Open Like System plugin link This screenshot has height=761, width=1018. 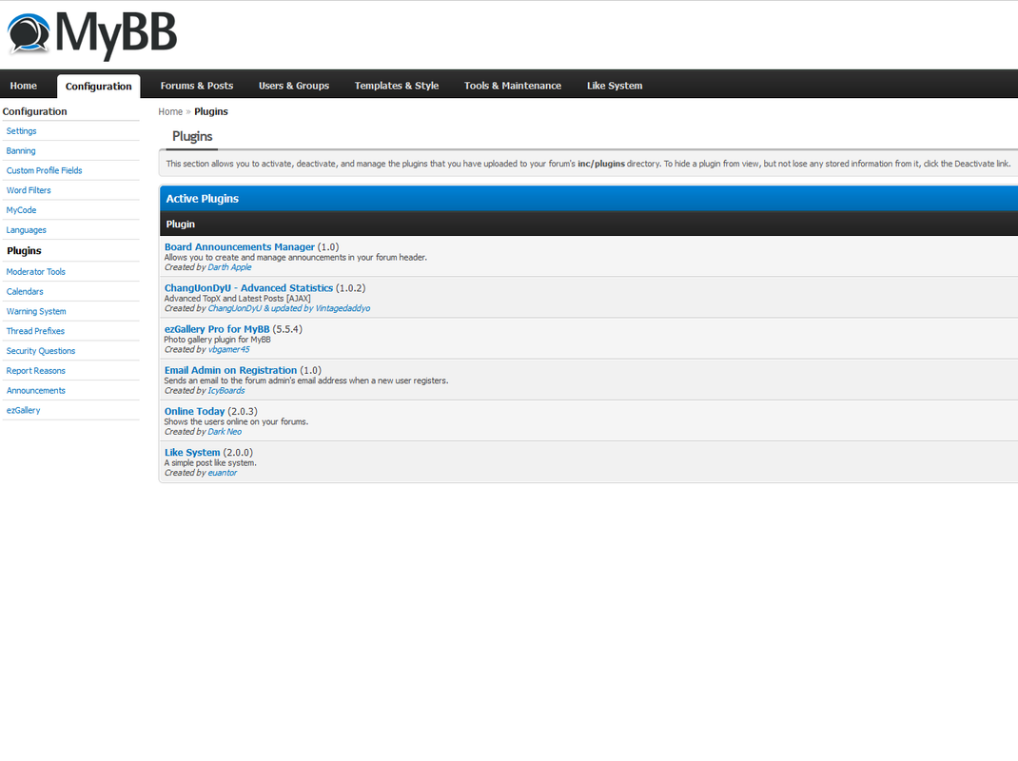(x=192, y=453)
